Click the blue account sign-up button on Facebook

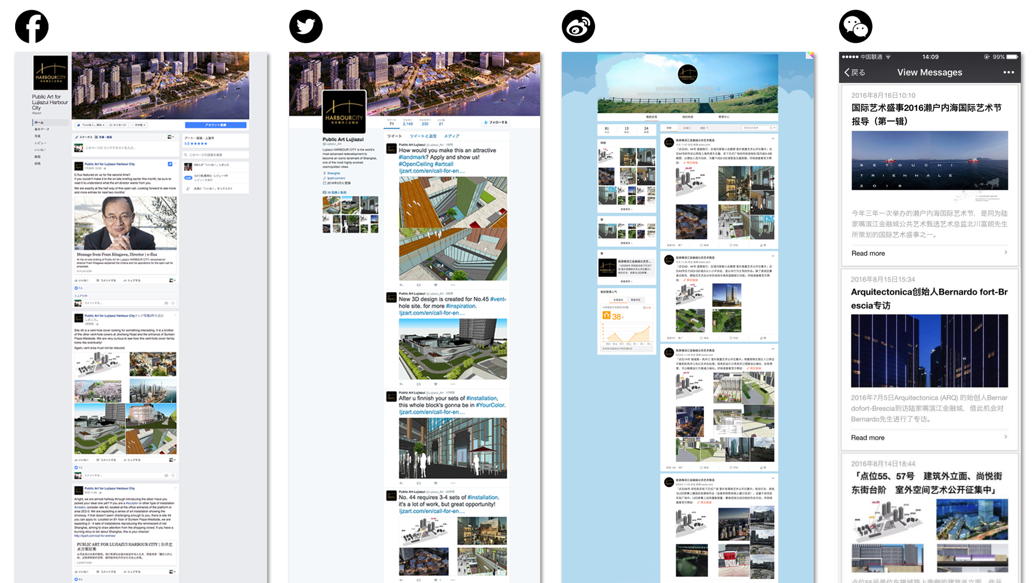point(215,125)
